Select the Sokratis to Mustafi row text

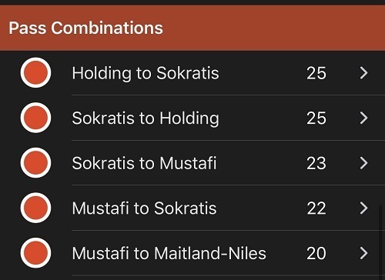pyautogui.click(x=144, y=163)
